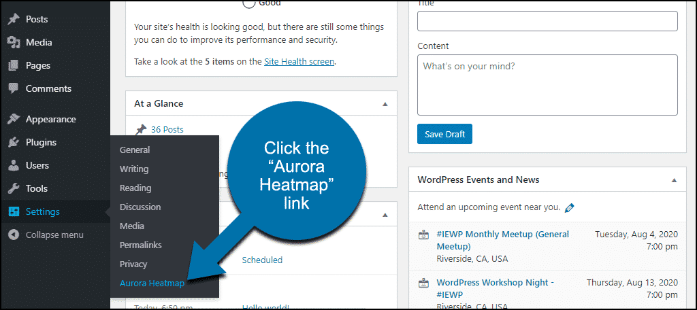This screenshot has width=697, height=310.
Task: Click the Media icon in sidebar
Action: 14,43
